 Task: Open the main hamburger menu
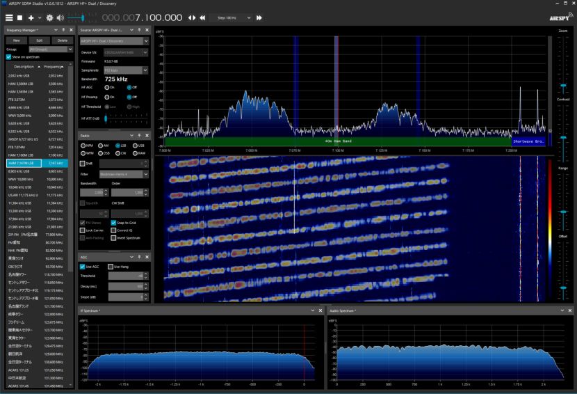pos(9,17)
